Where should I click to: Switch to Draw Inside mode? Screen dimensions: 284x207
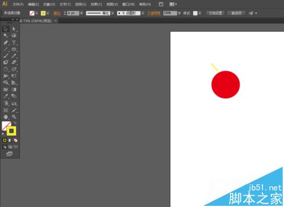(16, 147)
